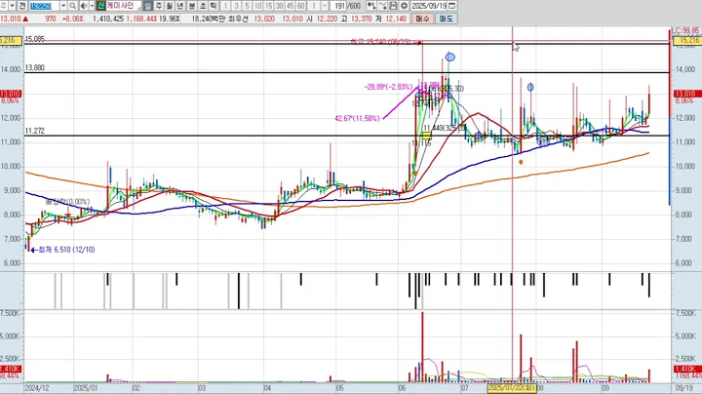The height and width of the screenshot is (394, 702).
Task: Open the custom interval dropdown arrow
Action: (325, 6)
